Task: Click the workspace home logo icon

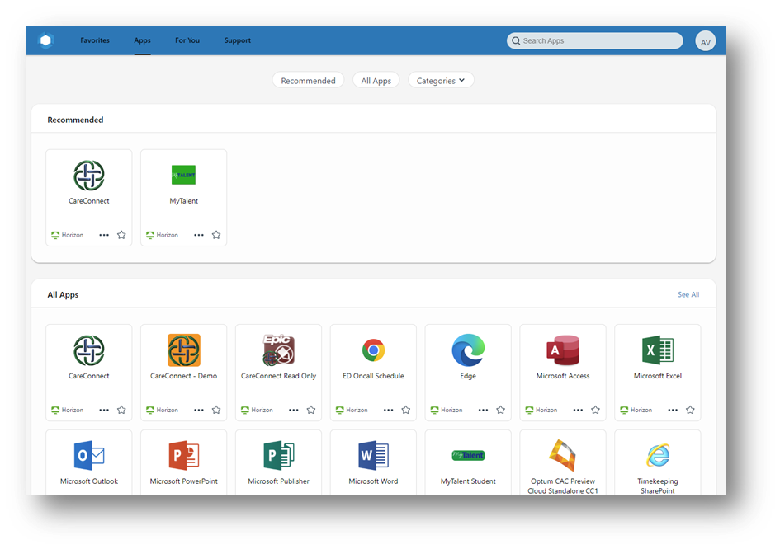Action: pyautogui.click(x=46, y=40)
